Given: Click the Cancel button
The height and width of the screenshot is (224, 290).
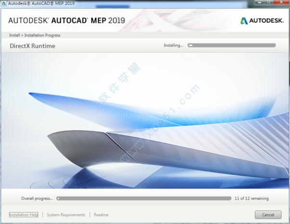Looking at the screenshot, I should click(268, 215).
